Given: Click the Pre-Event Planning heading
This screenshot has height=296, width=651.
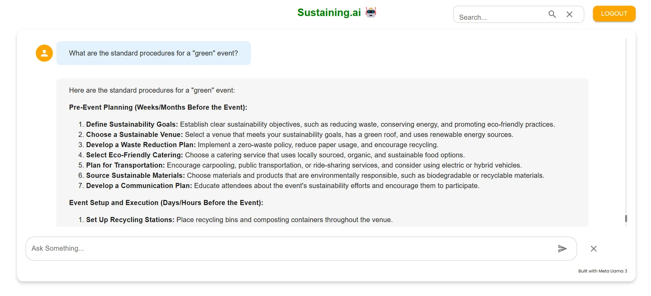Looking at the screenshot, I should (x=158, y=107).
